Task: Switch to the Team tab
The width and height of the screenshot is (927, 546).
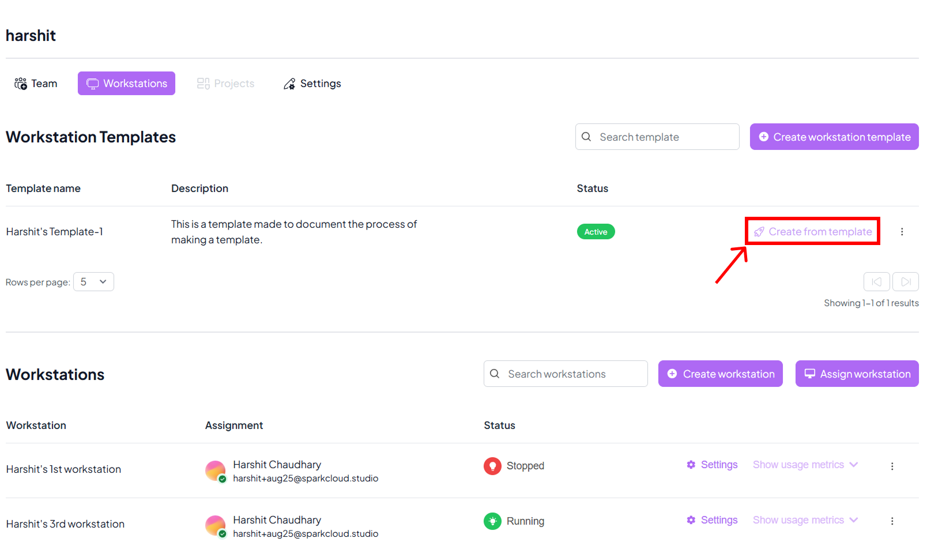Action: tap(36, 84)
